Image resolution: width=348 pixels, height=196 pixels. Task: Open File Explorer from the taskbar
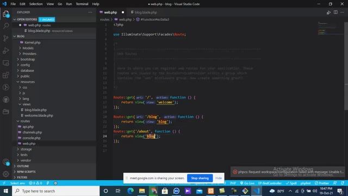(142, 191)
